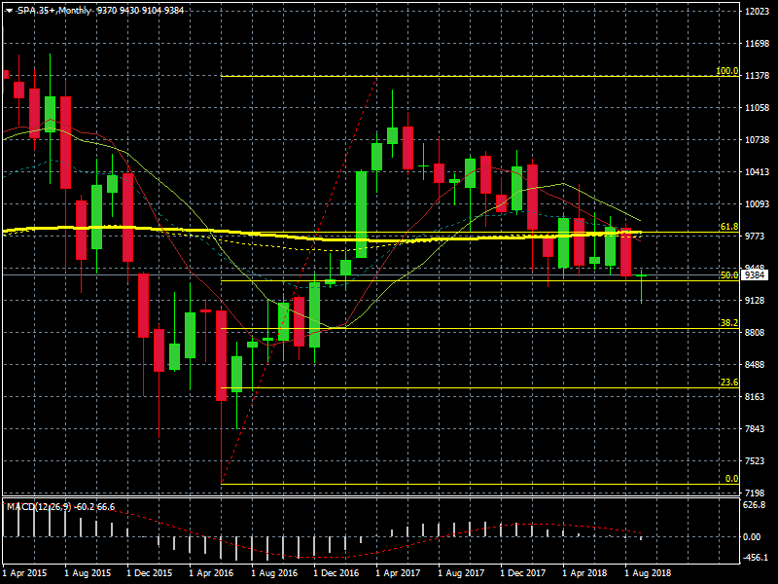
Task: Click the 1 Aug 2018 date label
Action: [x=647, y=574]
